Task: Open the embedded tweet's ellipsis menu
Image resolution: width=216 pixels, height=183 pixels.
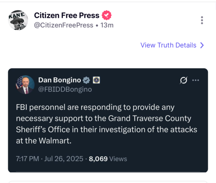Action: [196, 80]
